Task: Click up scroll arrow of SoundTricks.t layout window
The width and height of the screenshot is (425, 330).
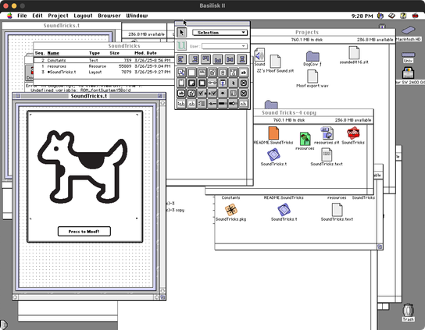Action: [162, 103]
